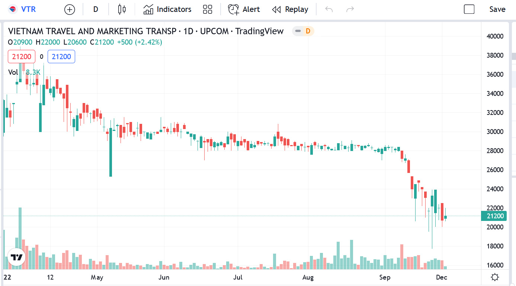Click 26000 on the price axis
Viewport: 516px width, 286px height.
(495, 170)
